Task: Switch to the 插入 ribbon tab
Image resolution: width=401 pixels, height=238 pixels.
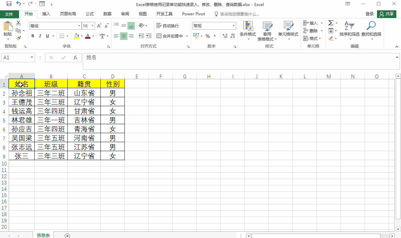Action: 46,14
